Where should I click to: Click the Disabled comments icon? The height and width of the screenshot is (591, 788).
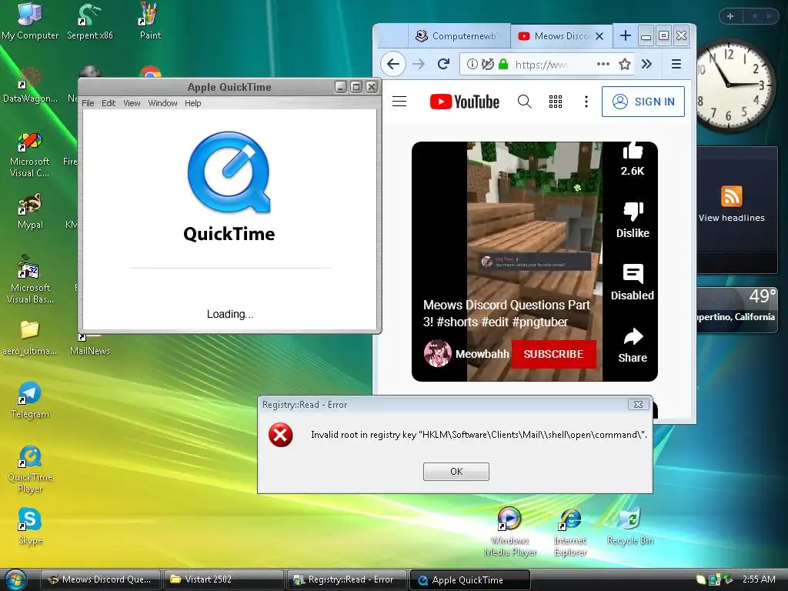point(633,273)
